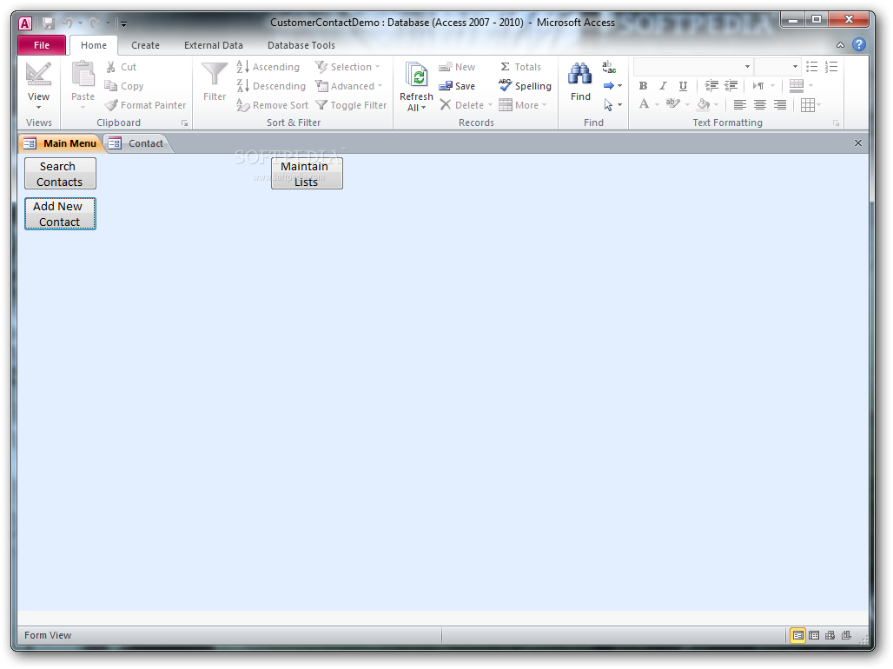Click the Paste clipboard icon

point(83,74)
